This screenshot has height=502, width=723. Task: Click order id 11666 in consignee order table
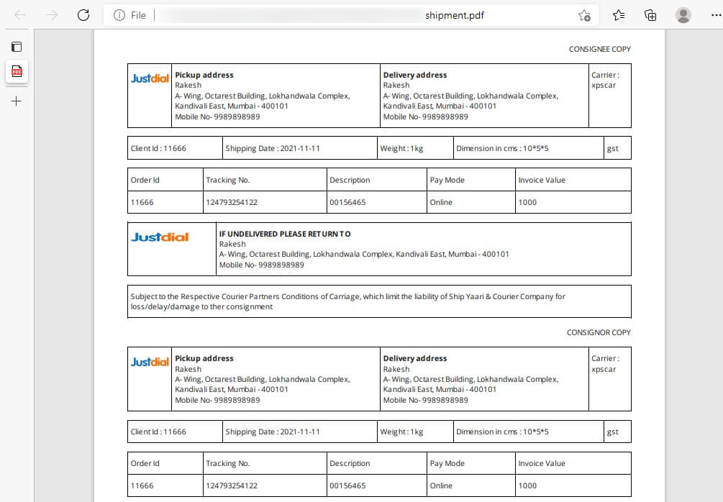(x=142, y=202)
